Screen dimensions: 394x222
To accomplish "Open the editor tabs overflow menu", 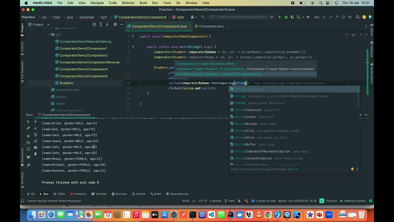I will point(366,26).
